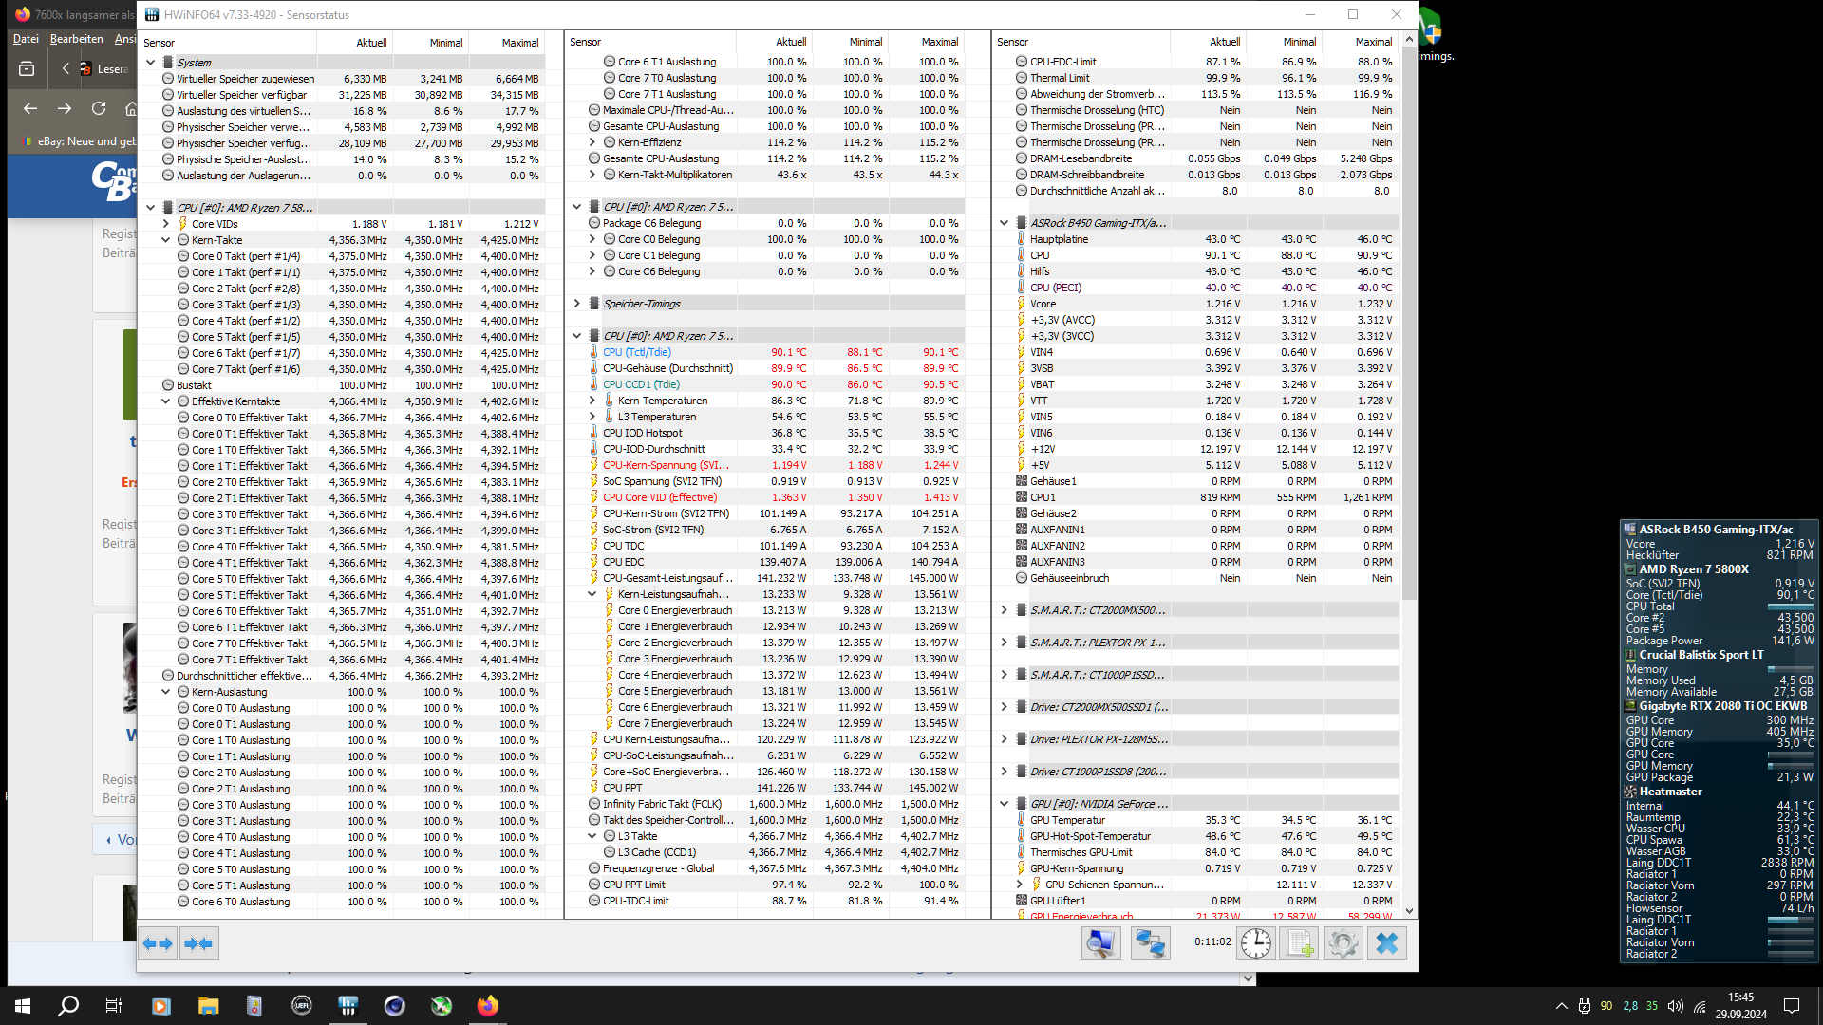Image resolution: width=1823 pixels, height=1025 pixels.
Task: Open the Datei menu
Action: coord(26,39)
